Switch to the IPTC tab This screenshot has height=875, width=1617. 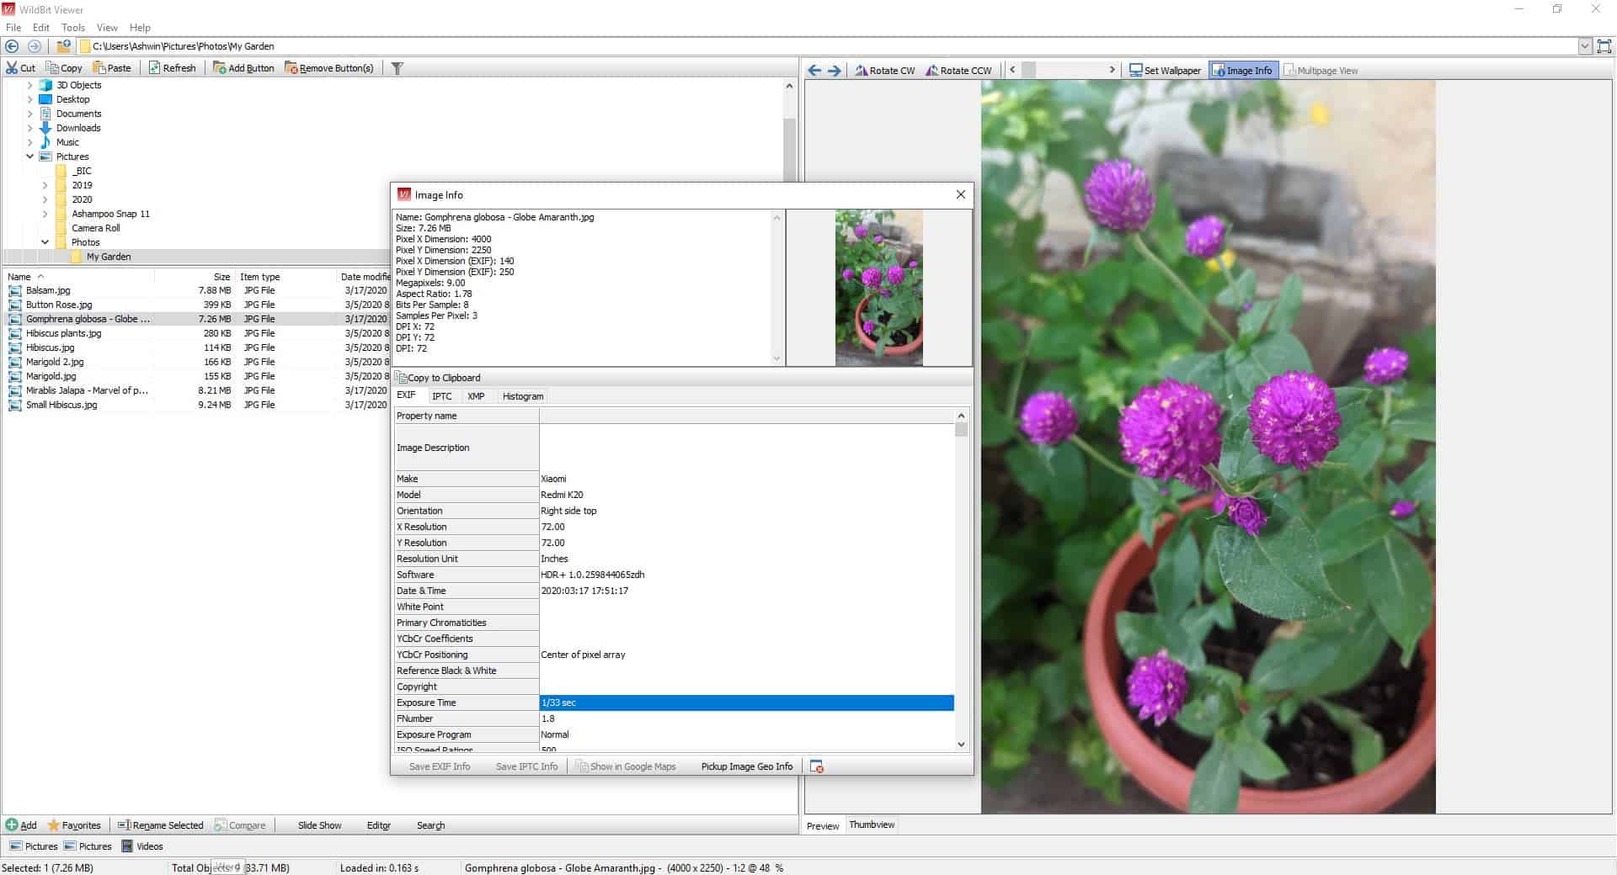pyautogui.click(x=442, y=395)
